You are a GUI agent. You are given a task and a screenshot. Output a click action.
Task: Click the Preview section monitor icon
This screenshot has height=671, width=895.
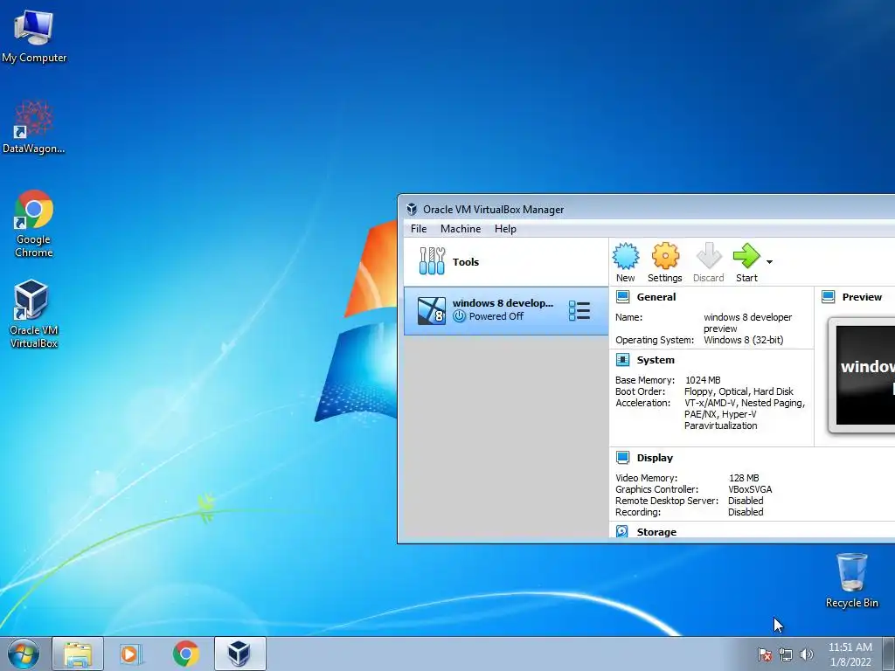click(829, 297)
